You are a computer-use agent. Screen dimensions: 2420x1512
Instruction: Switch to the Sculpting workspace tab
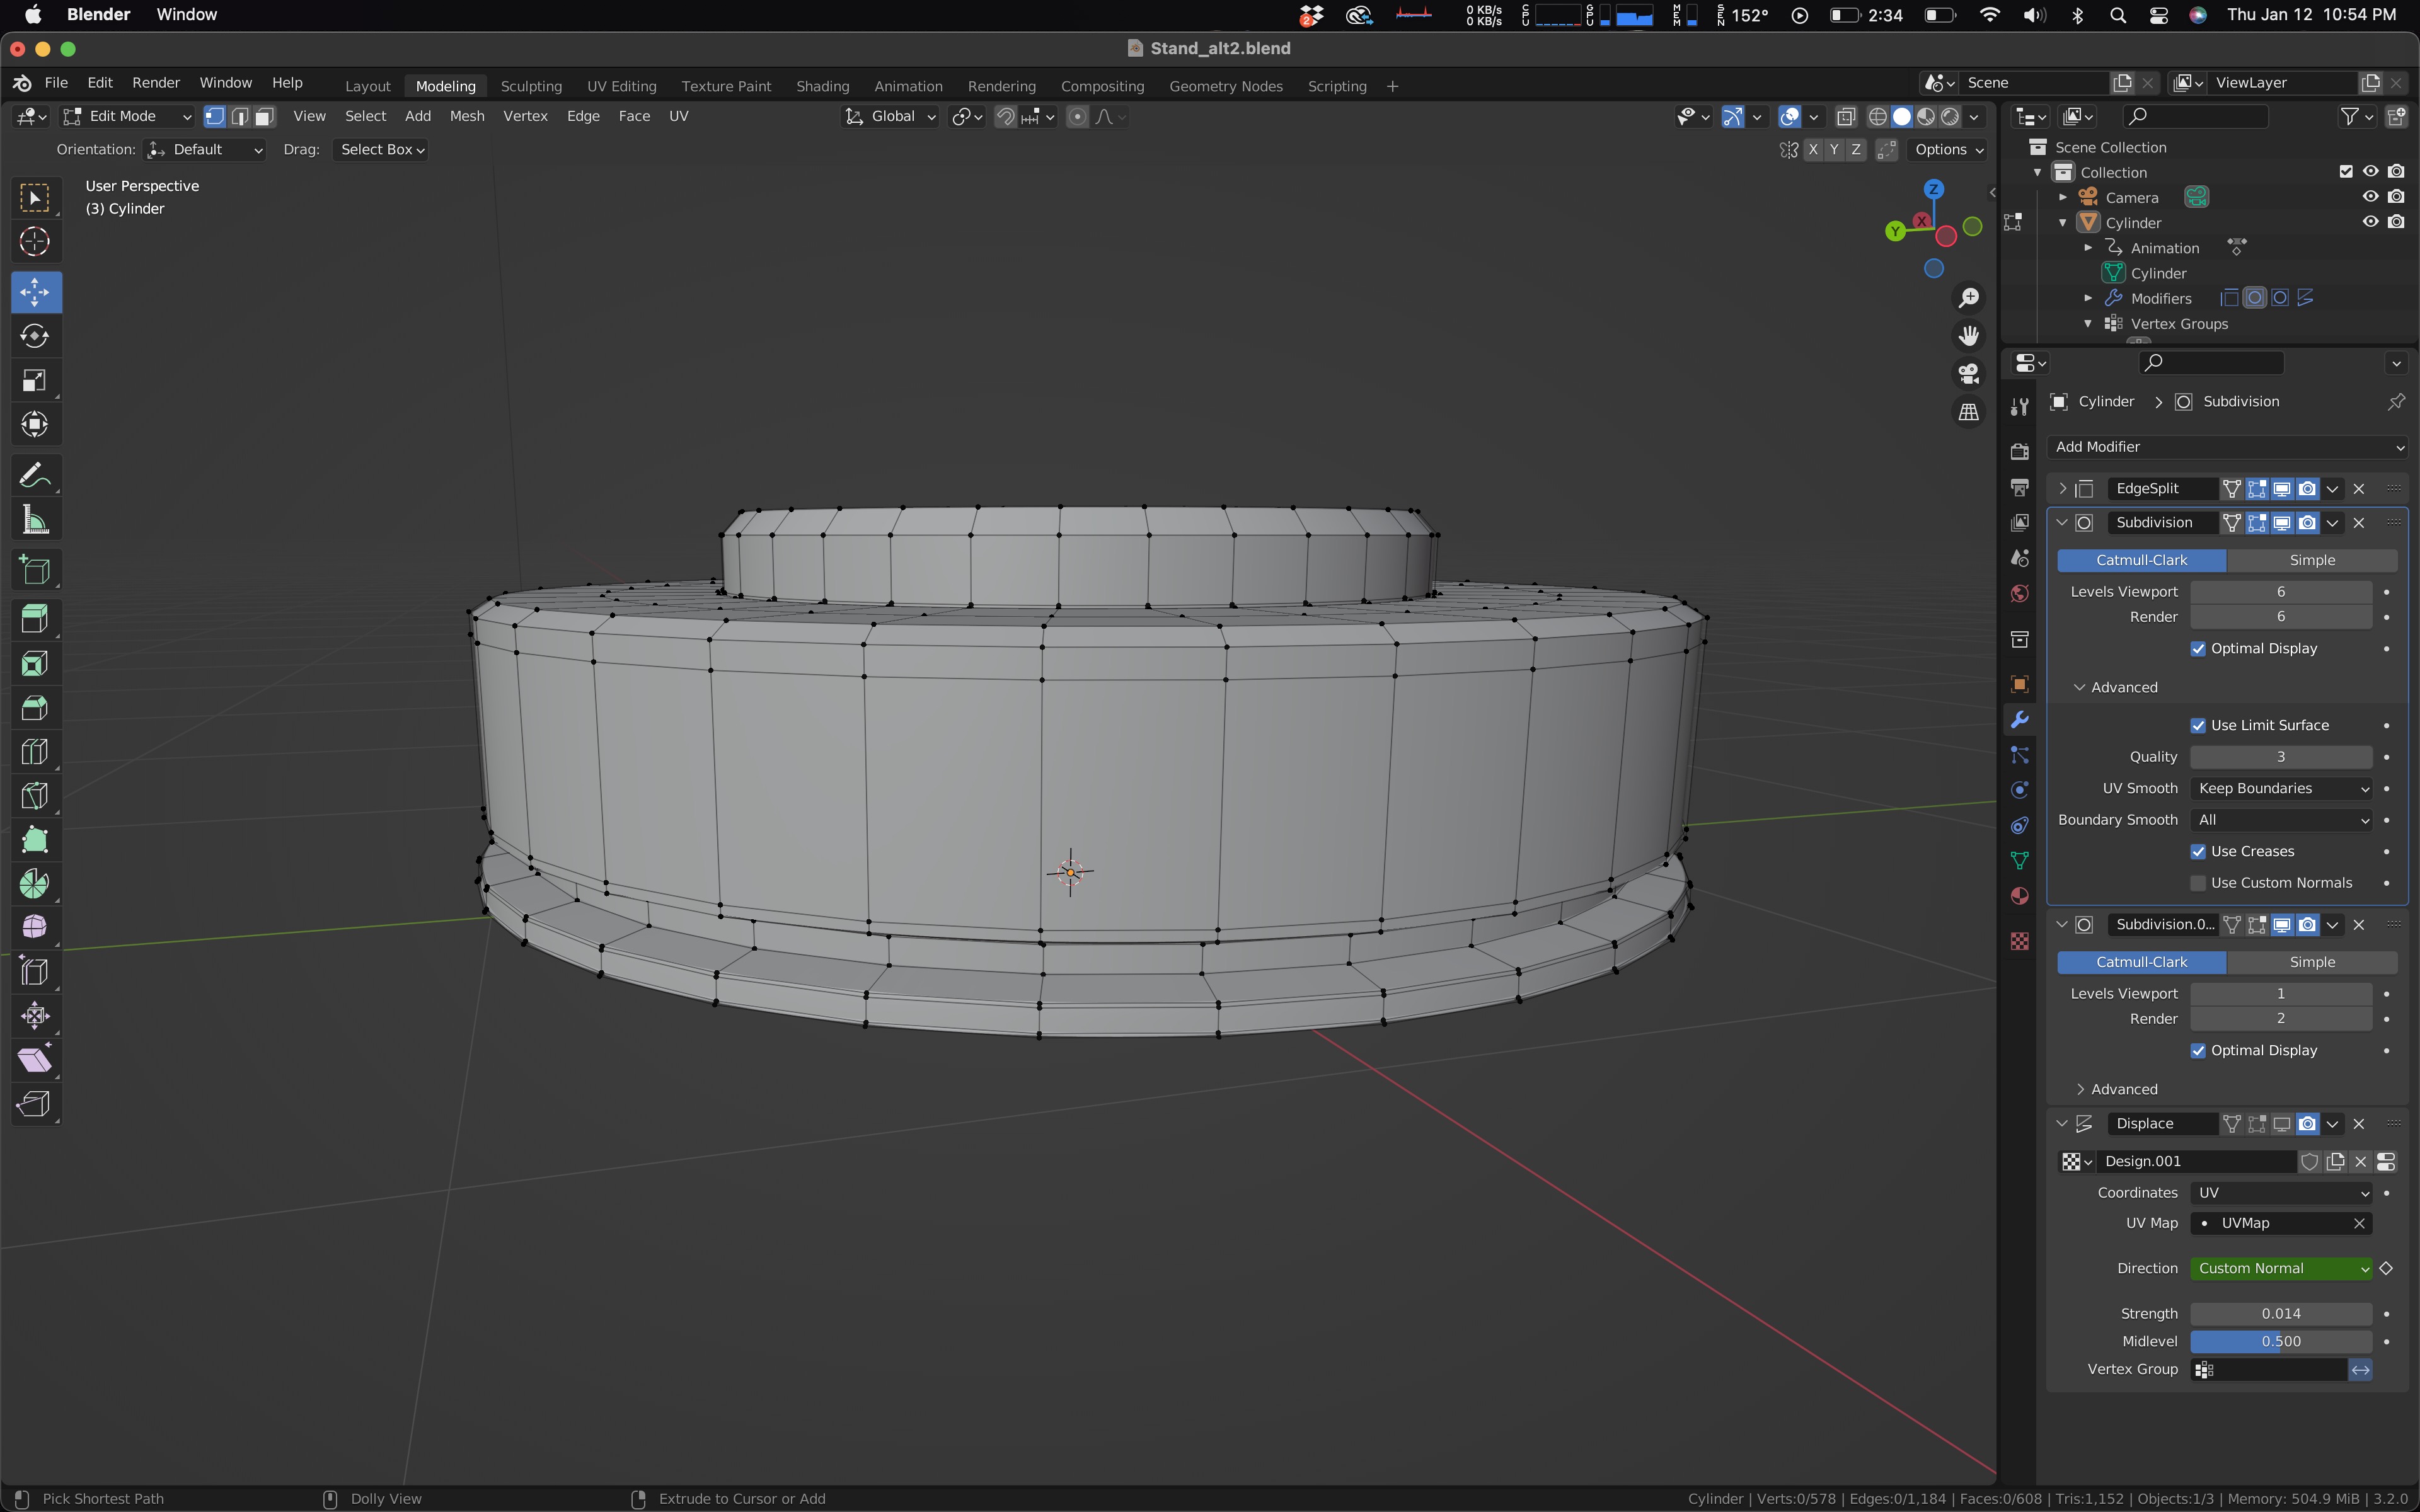(531, 86)
